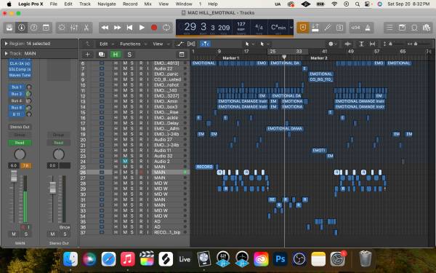Image resolution: width=436 pixels, height=273 pixels.
Task: Select Marker 2 in the marker lane
Action: [x=319, y=58]
